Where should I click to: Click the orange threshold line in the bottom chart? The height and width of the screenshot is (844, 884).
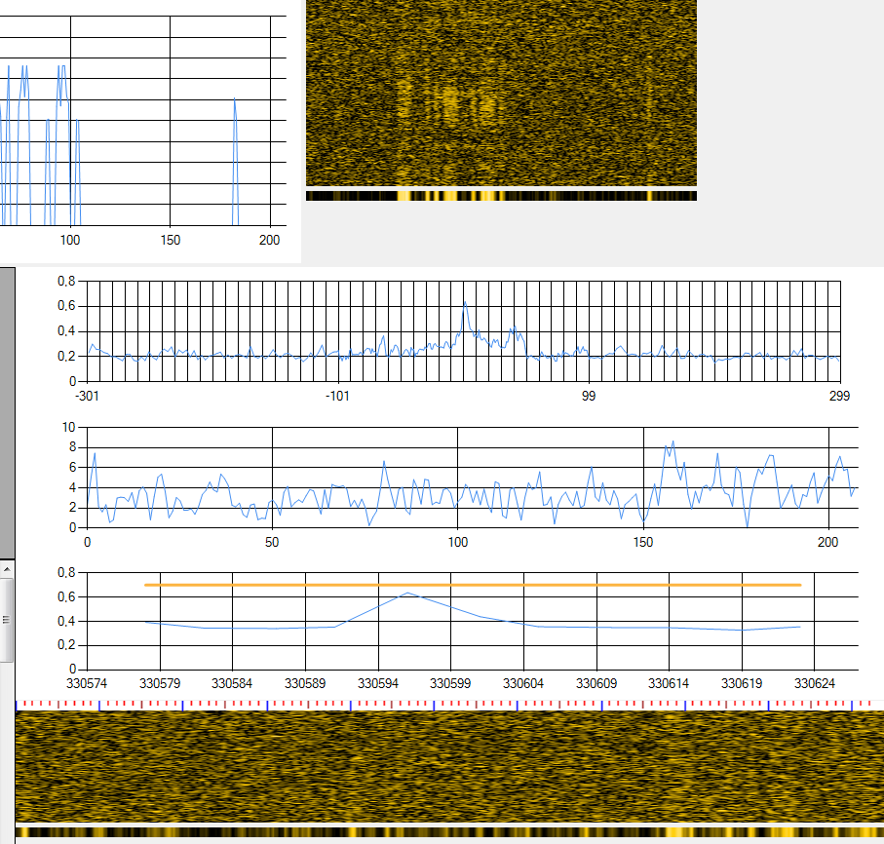pyautogui.click(x=473, y=585)
